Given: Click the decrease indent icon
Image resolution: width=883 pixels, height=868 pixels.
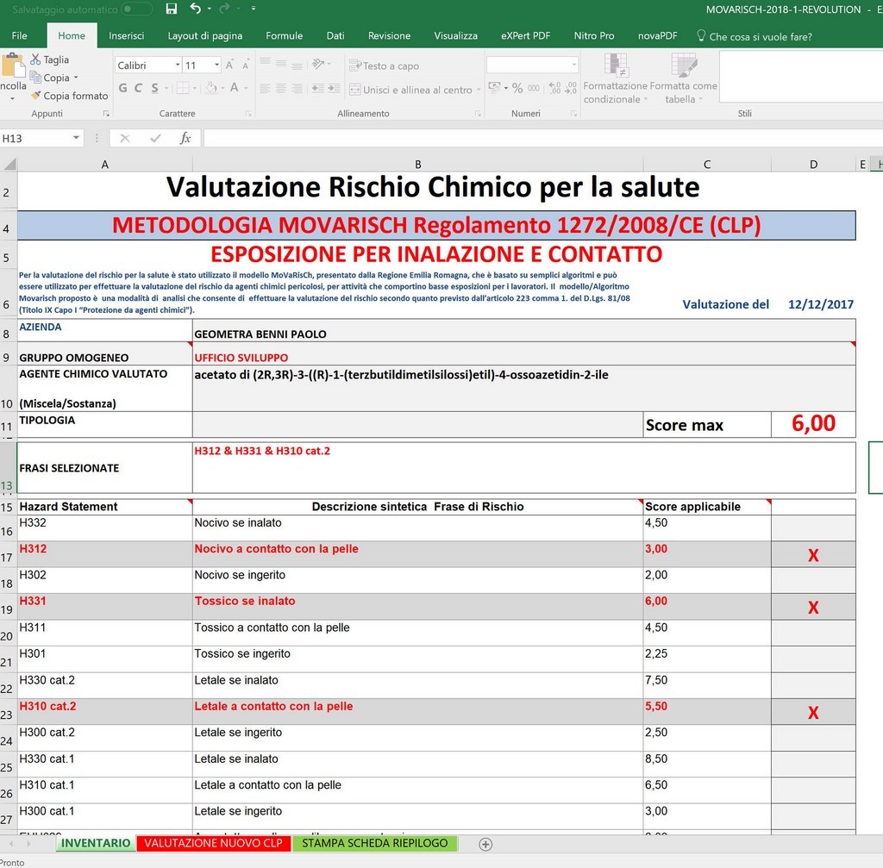Looking at the screenshot, I should tap(317, 89).
